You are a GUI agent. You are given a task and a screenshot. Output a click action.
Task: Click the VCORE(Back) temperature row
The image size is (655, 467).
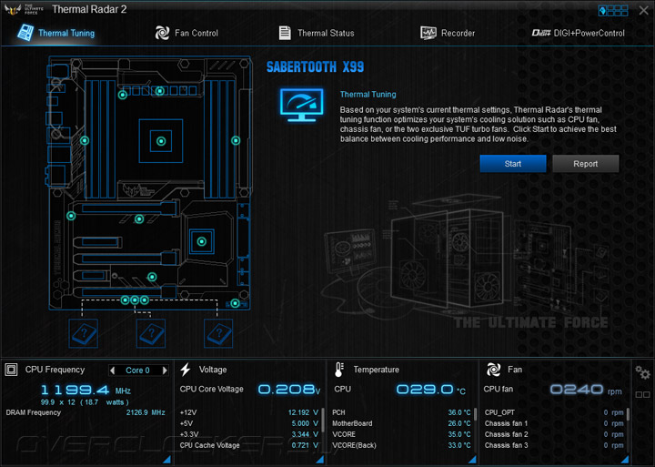pos(401,445)
